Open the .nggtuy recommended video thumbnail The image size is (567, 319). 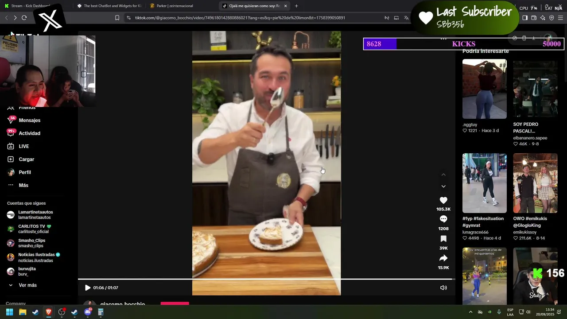pos(485,89)
